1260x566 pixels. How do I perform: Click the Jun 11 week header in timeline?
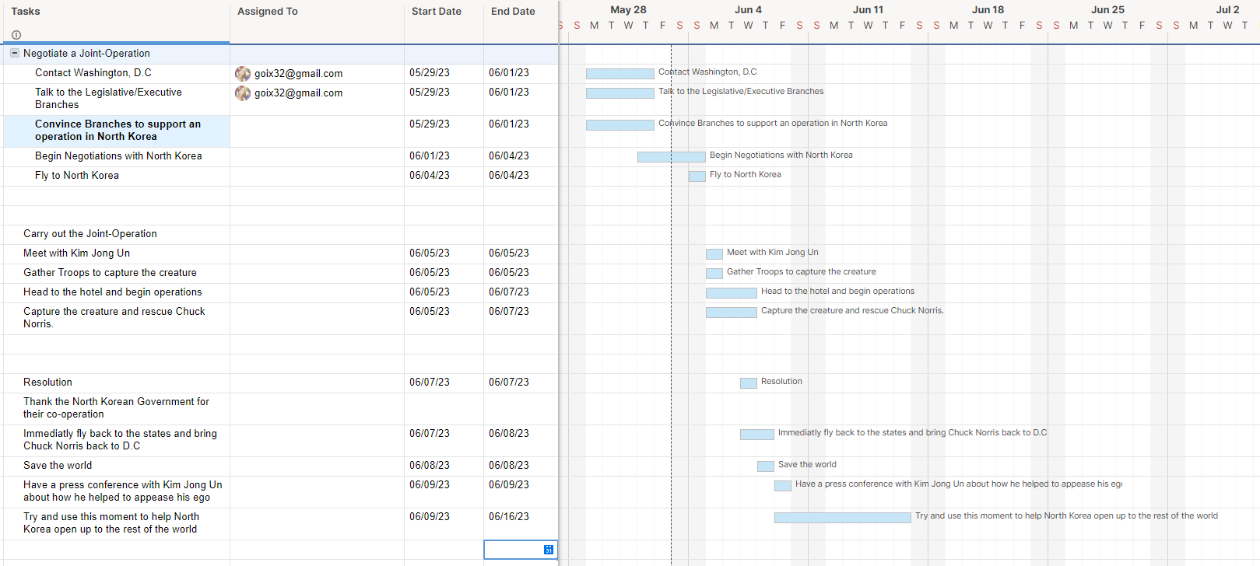868,10
